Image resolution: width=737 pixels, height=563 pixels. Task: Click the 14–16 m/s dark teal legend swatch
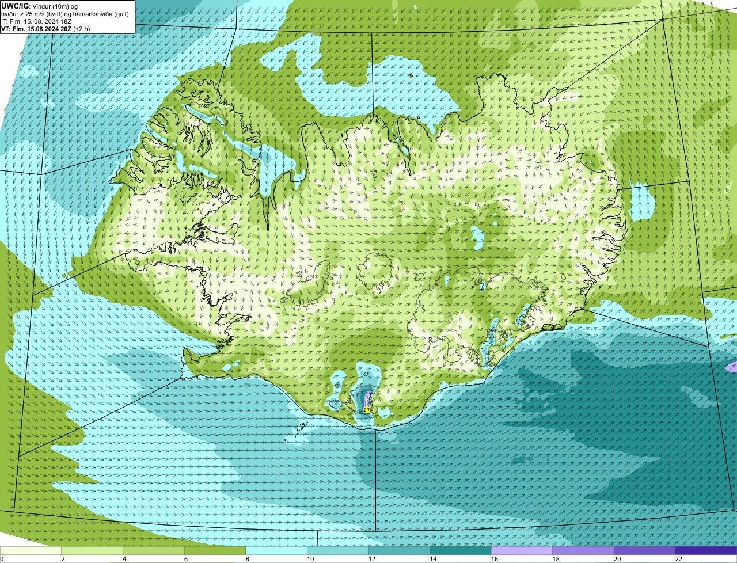click(x=461, y=551)
